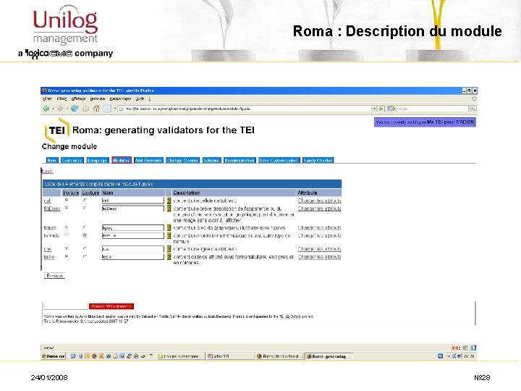Click 'Changer les attributs' for figDesc
The image size is (521, 391).
(320, 209)
